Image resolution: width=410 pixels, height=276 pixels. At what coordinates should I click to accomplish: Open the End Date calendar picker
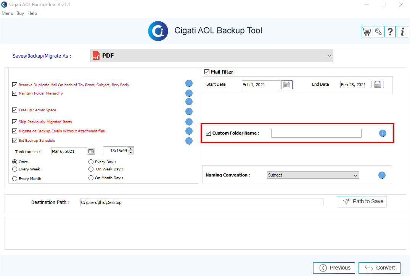click(x=377, y=85)
